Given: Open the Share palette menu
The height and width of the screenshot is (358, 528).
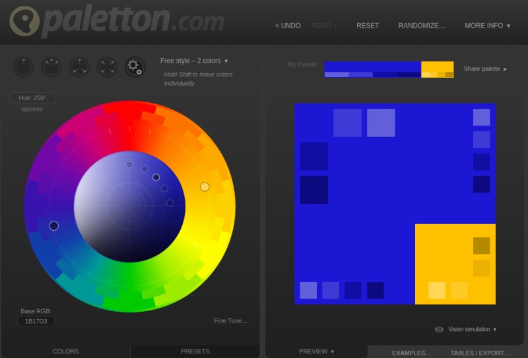Looking at the screenshot, I should coord(485,69).
